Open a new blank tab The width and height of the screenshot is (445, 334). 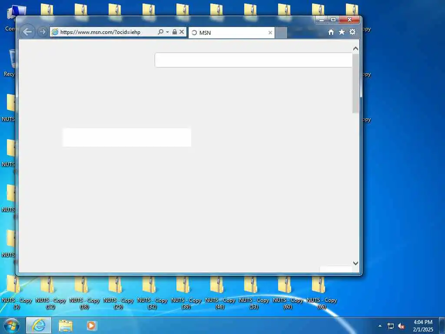pos(281,33)
